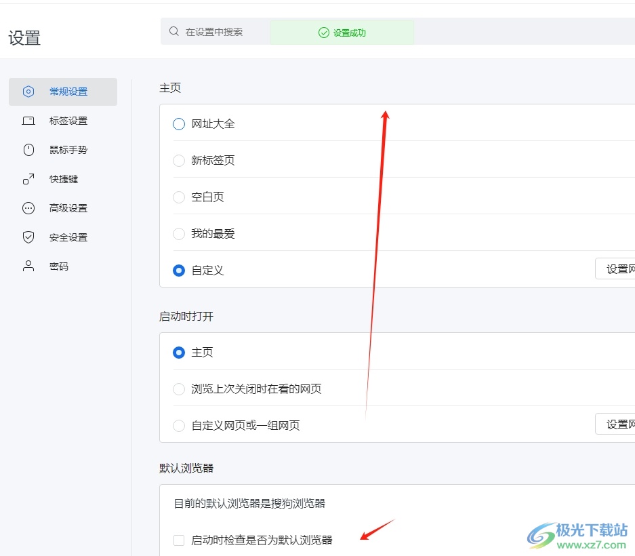Click the 主页 section heading

(x=170, y=87)
